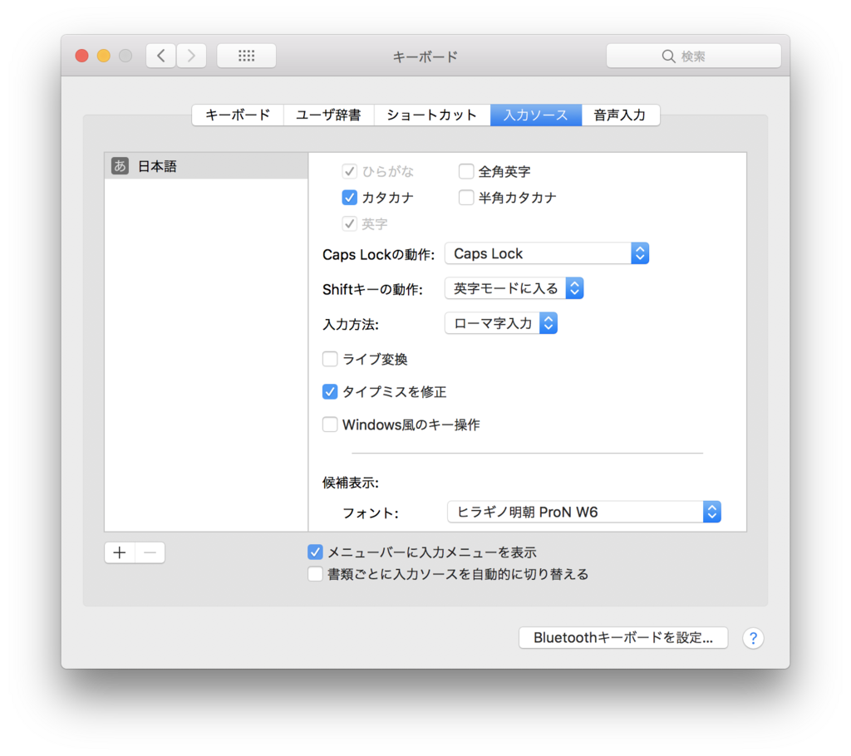Screen dimensions: 851x756
Task: Open the 入力方法 dropdown
Action: pyautogui.click(x=501, y=323)
